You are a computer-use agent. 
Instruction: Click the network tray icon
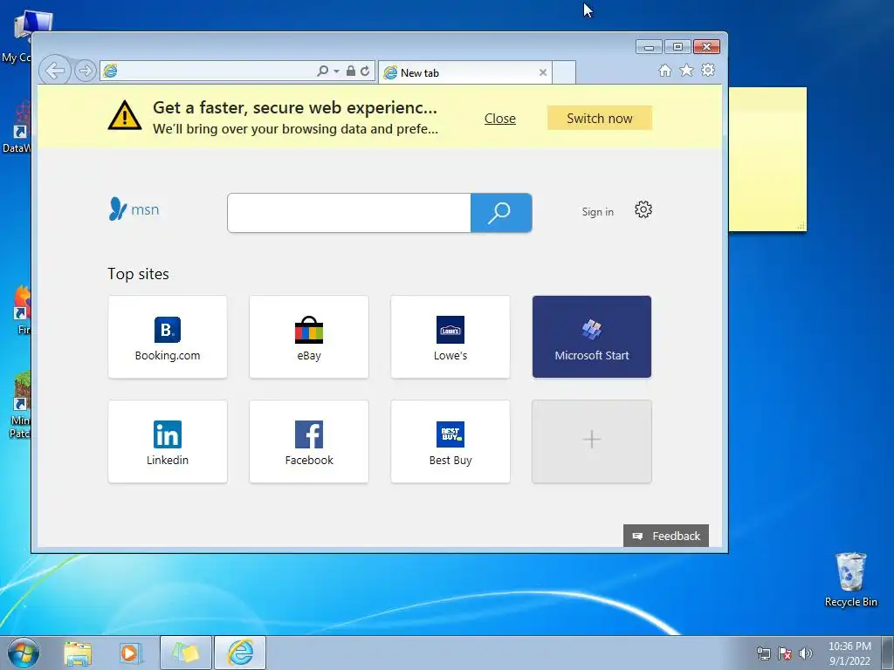pyautogui.click(x=763, y=653)
